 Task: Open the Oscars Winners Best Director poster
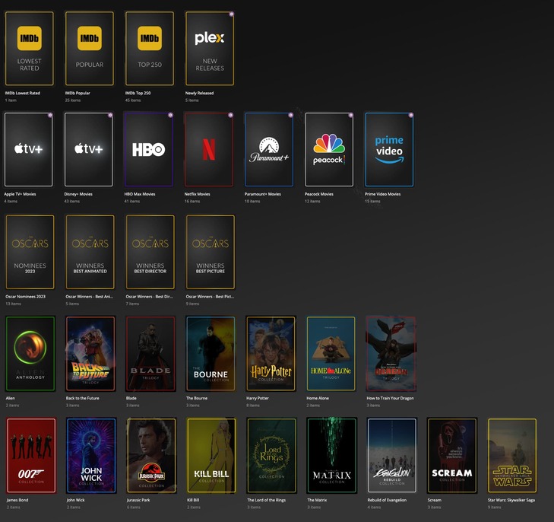(150, 252)
